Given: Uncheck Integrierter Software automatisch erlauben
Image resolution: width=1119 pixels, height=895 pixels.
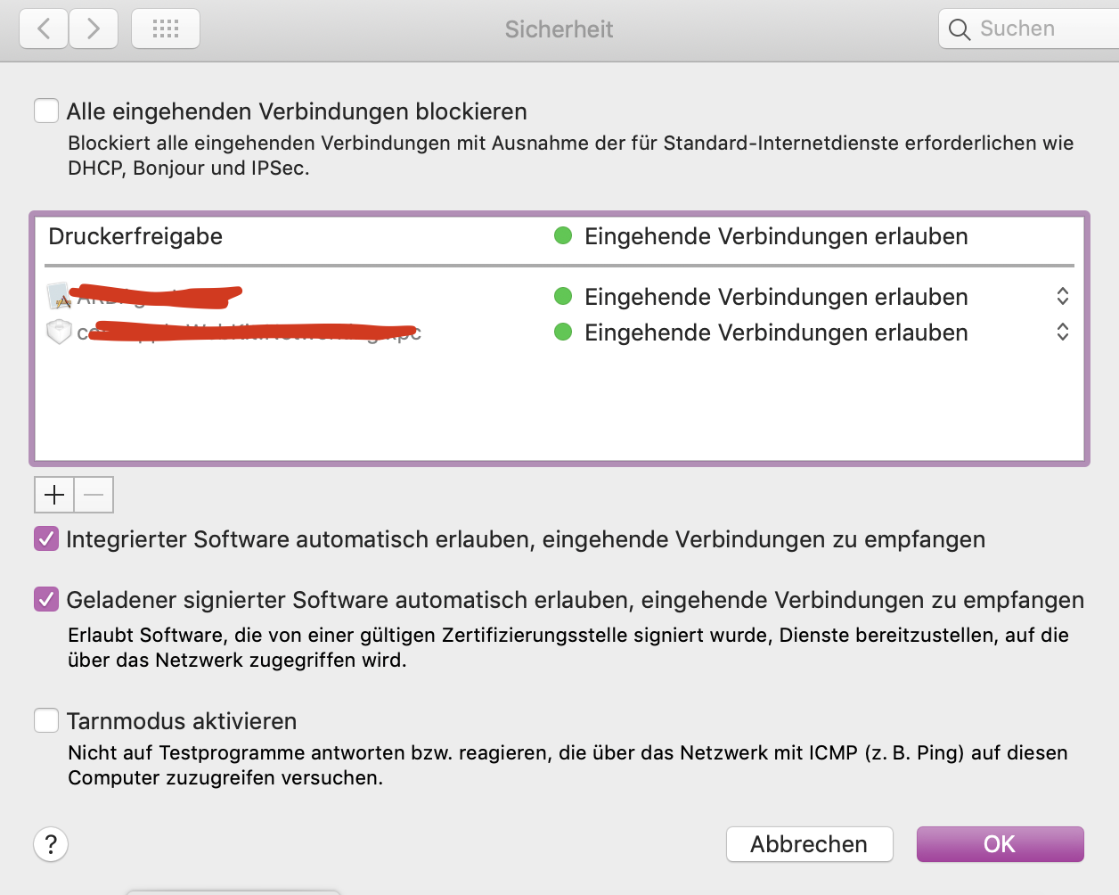Looking at the screenshot, I should coord(46,539).
